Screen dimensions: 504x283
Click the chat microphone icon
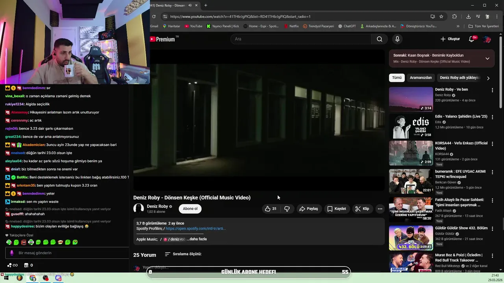pyautogui.click(x=12, y=253)
